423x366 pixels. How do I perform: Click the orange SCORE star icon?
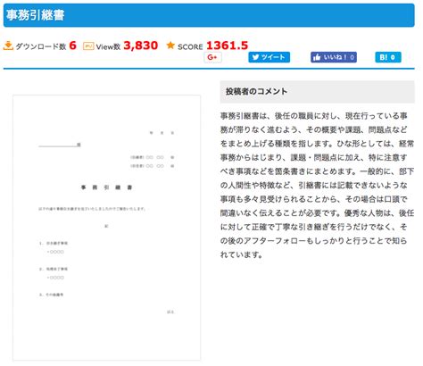pyautogui.click(x=170, y=46)
